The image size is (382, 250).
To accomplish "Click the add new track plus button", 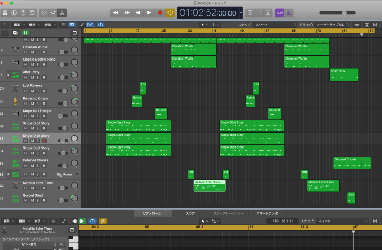I will tap(5, 33).
